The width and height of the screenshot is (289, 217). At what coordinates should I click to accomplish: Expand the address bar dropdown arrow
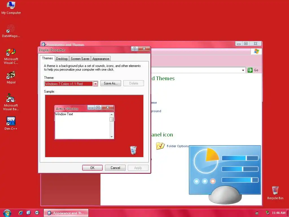[243, 70]
